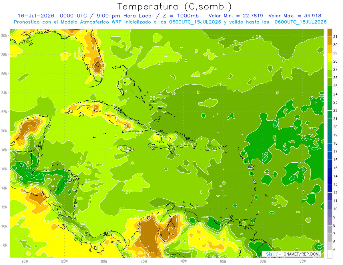Viewport: 343px width, 265px height.
Task: Click color bar value '17'
Action: point(336,152)
